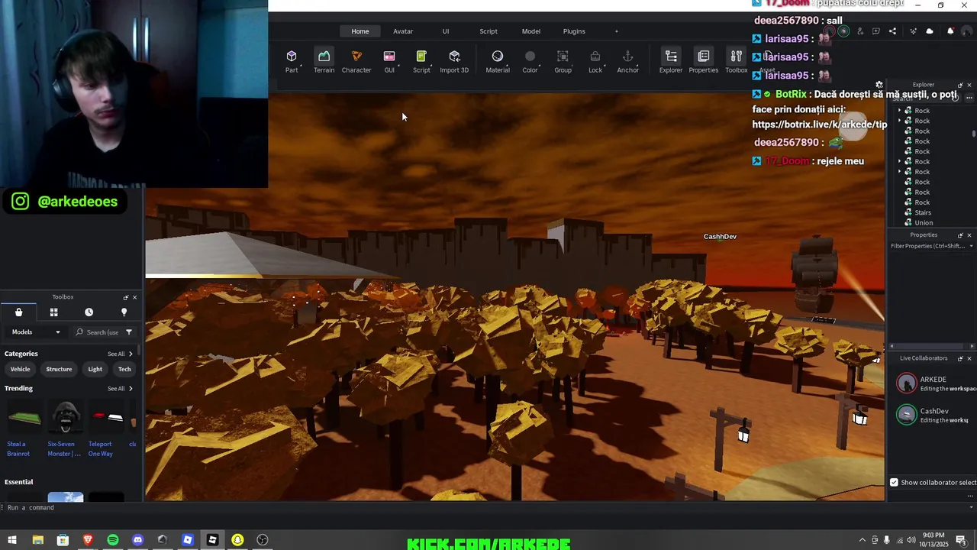Open Discord from the taskbar
This screenshot has width=977, height=550.
pyautogui.click(x=137, y=540)
